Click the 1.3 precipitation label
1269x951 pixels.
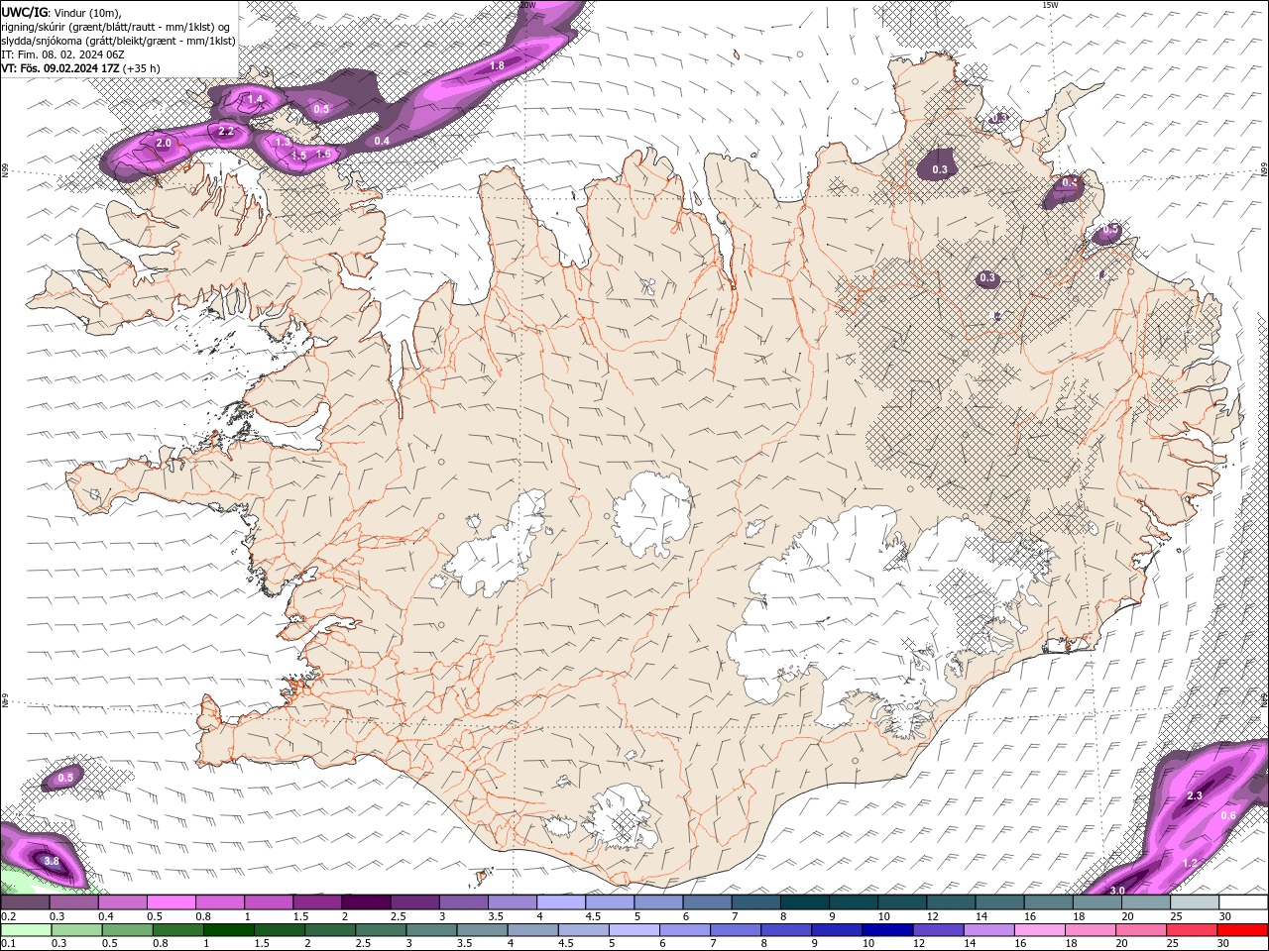pyautogui.click(x=283, y=143)
